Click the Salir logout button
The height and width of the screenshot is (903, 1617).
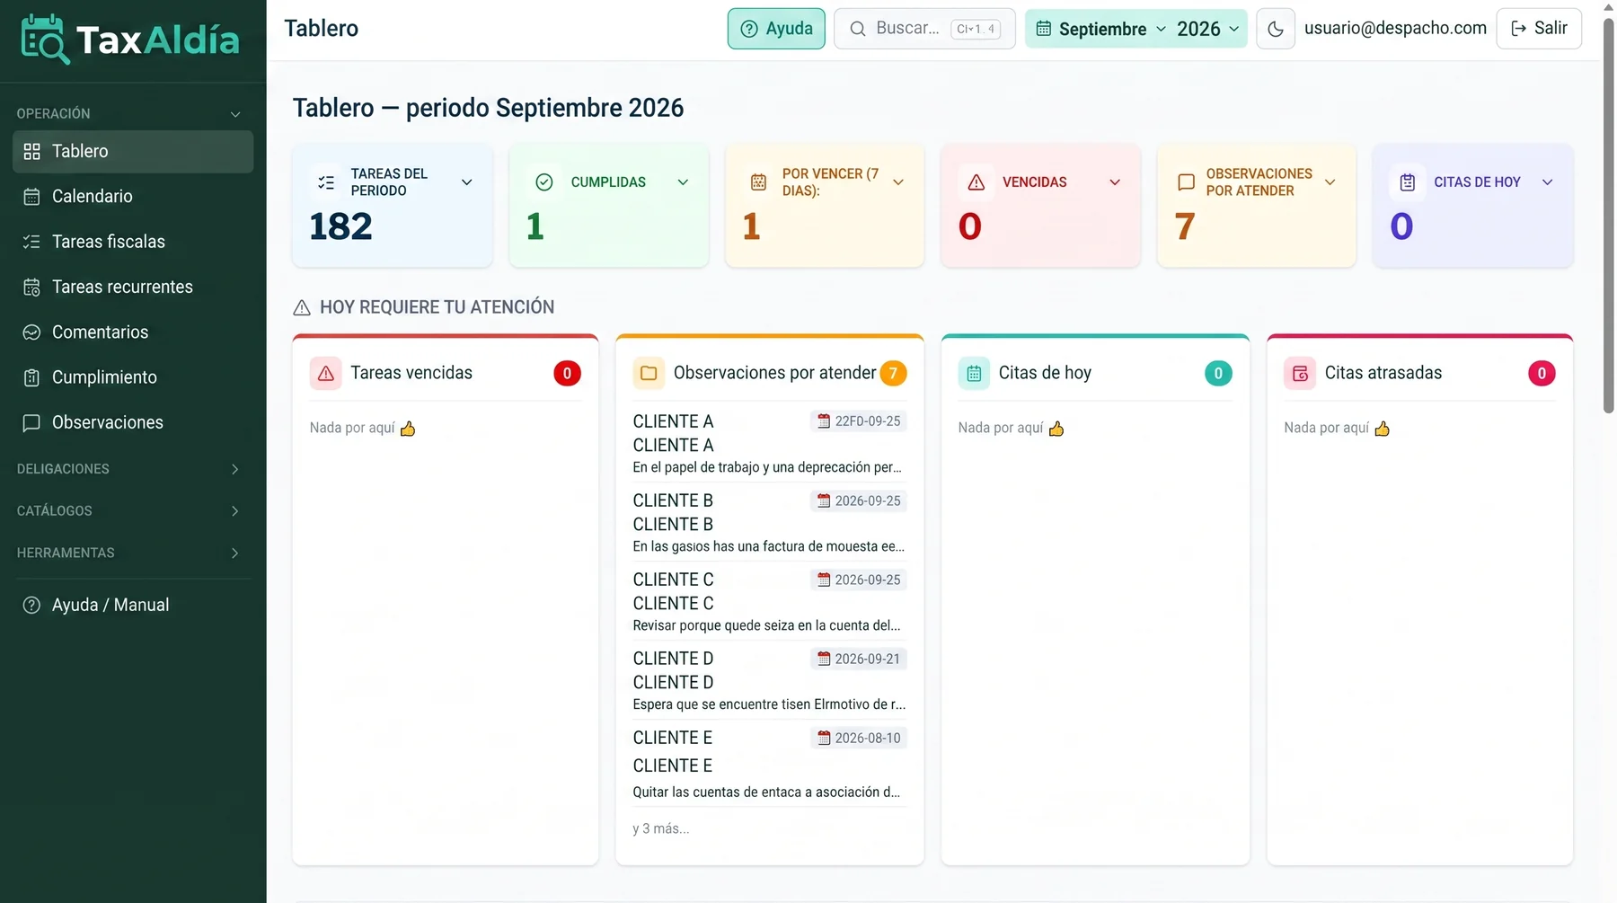tap(1539, 29)
